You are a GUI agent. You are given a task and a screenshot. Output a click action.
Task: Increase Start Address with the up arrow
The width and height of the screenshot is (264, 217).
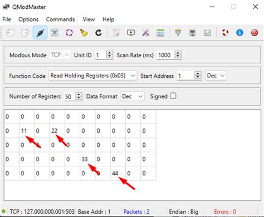tap(198, 73)
